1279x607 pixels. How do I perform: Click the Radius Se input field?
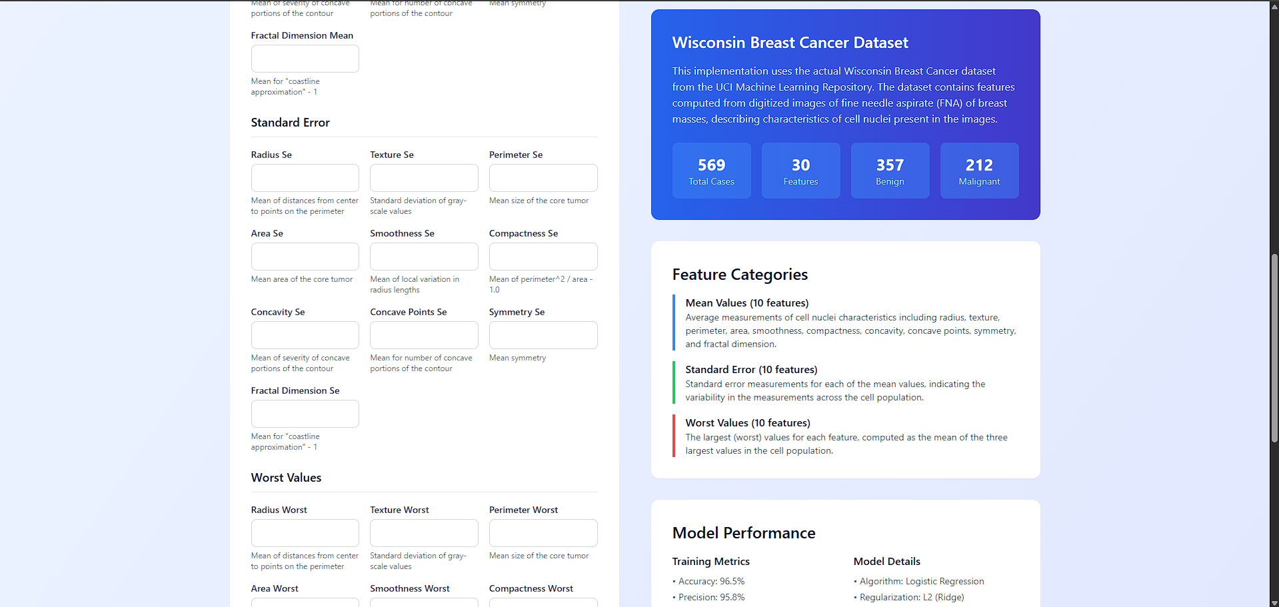305,178
